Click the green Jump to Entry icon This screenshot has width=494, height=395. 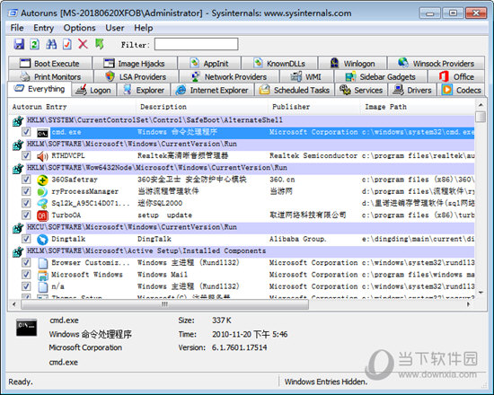[x=99, y=44]
